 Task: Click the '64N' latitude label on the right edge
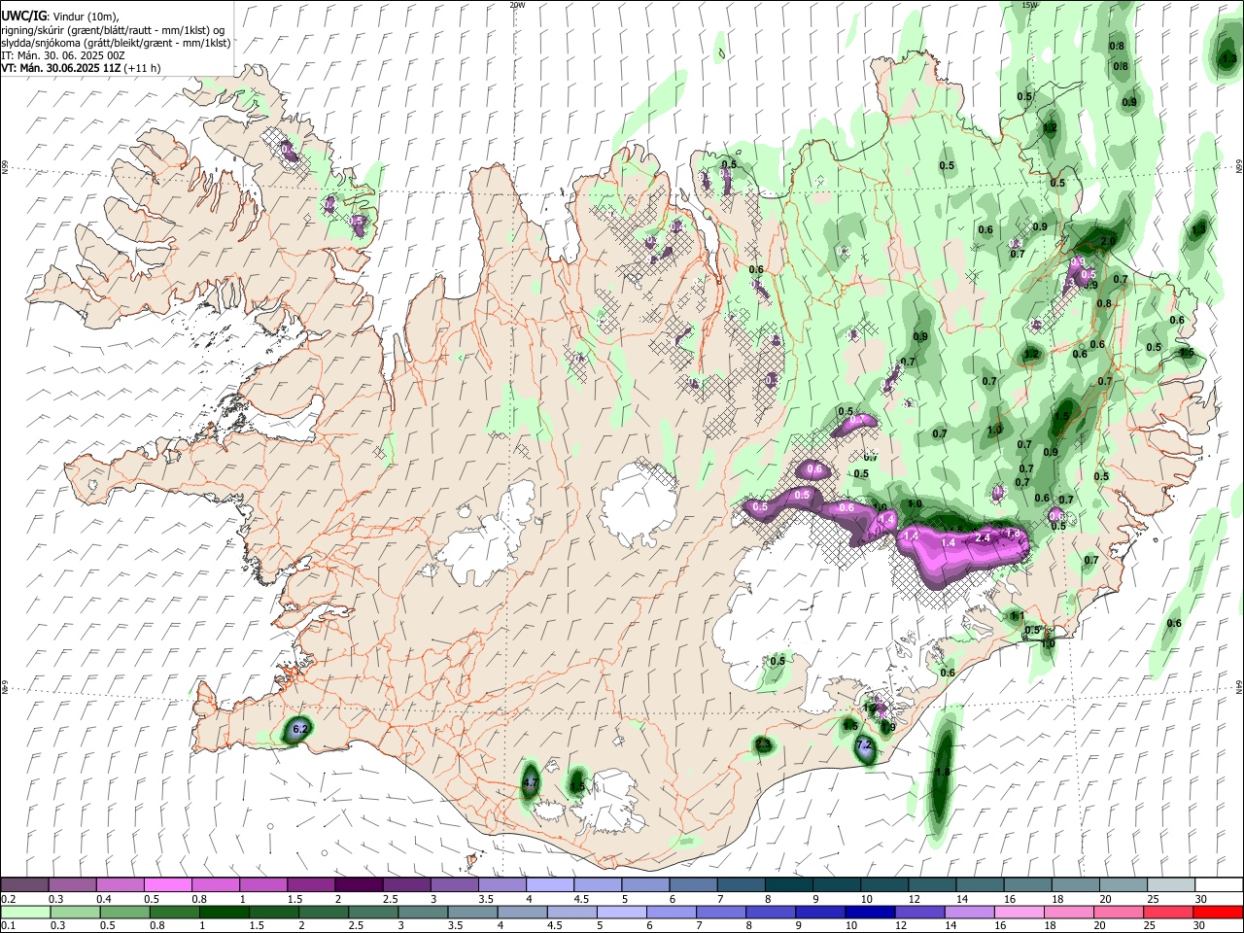coord(1239,686)
